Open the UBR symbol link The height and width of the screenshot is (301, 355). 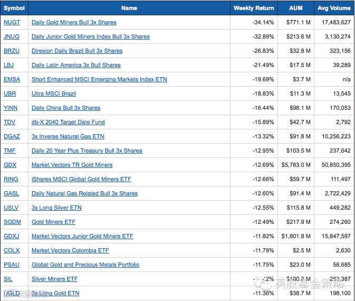point(9,93)
